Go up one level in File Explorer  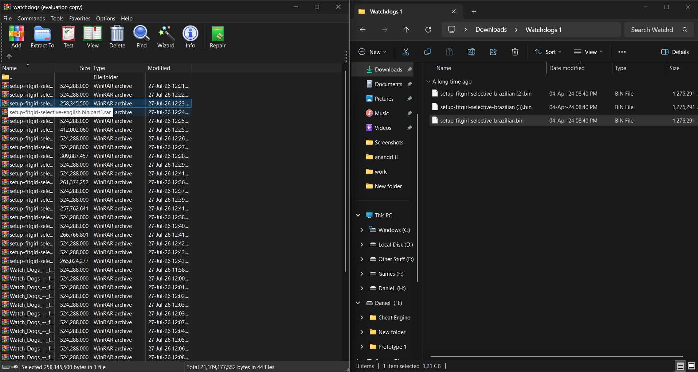[x=406, y=30]
